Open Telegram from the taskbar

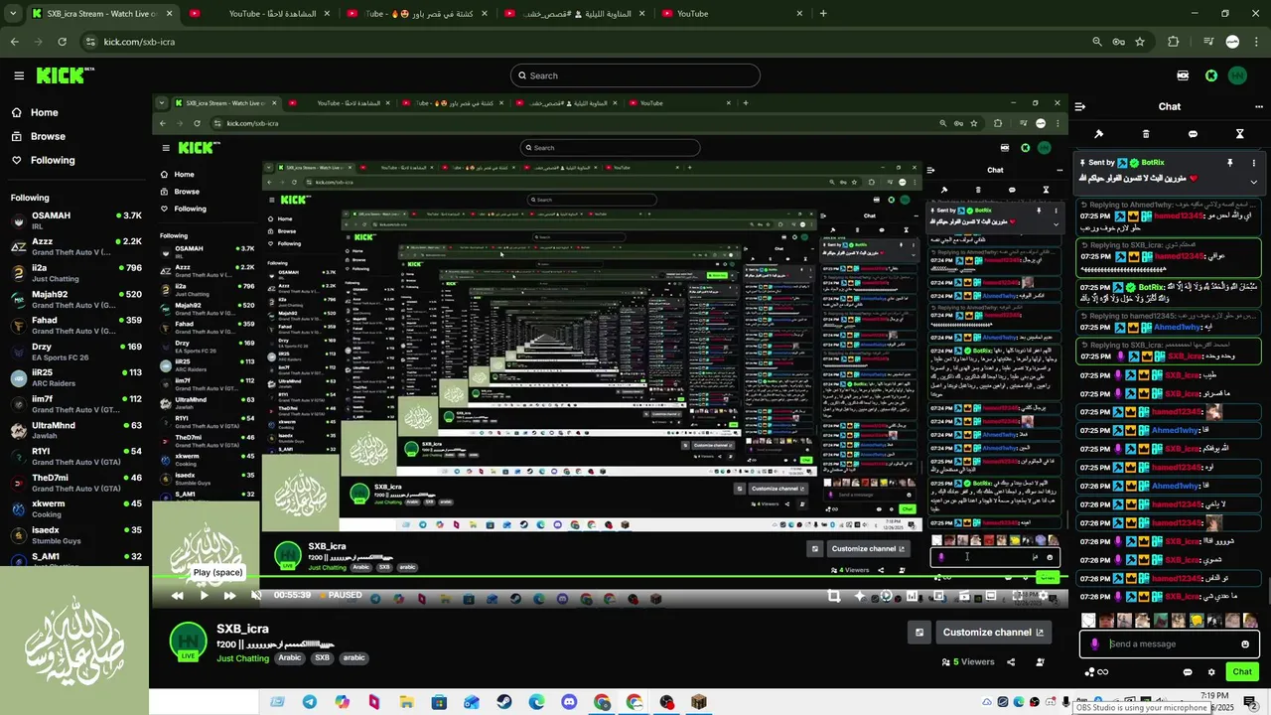click(310, 702)
